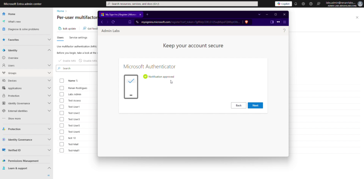The height and width of the screenshot is (179, 364).
Task: Click the Learn & support icon
Action: coord(4,168)
